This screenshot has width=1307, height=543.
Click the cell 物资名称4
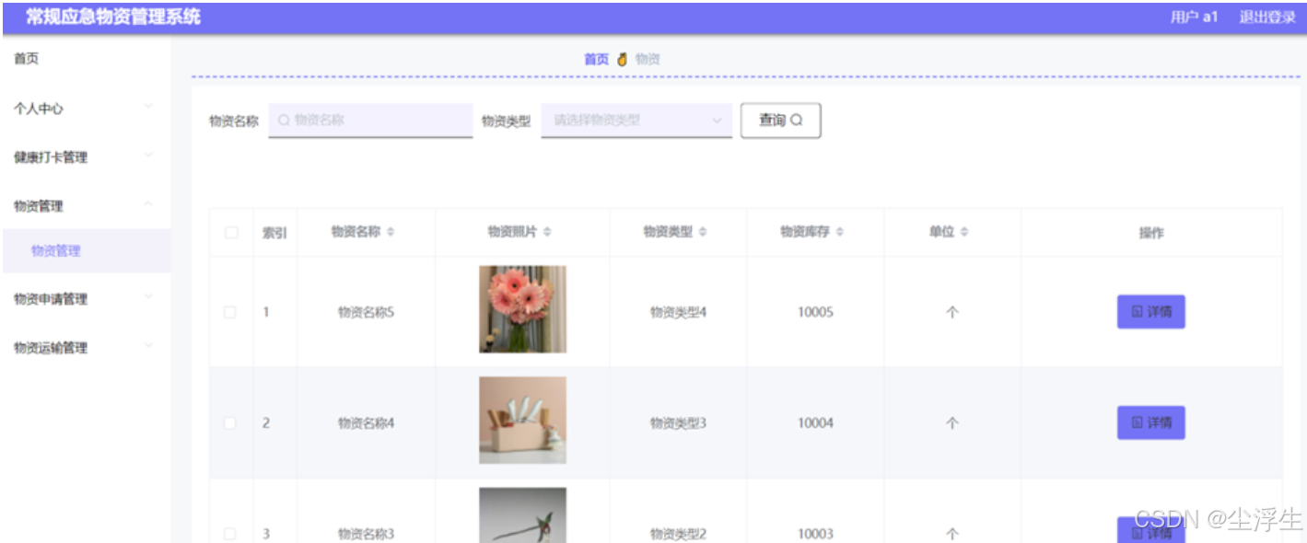coord(366,423)
